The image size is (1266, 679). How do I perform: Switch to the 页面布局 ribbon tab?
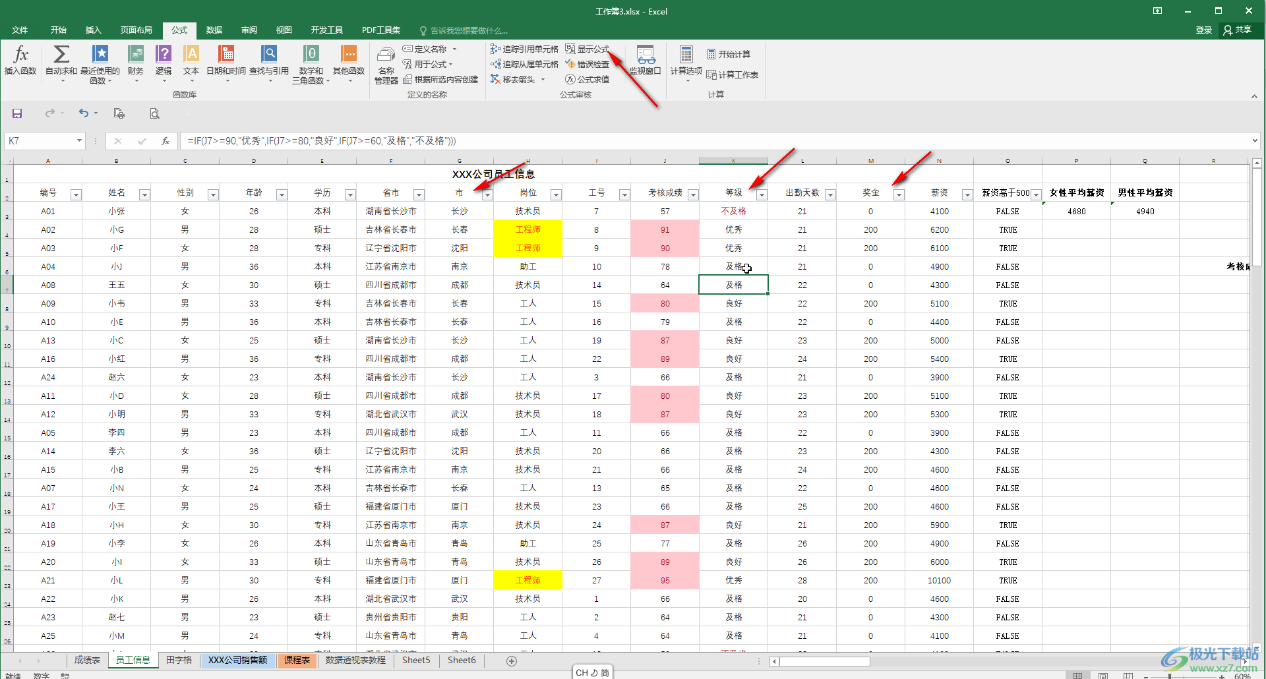(136, 30)
